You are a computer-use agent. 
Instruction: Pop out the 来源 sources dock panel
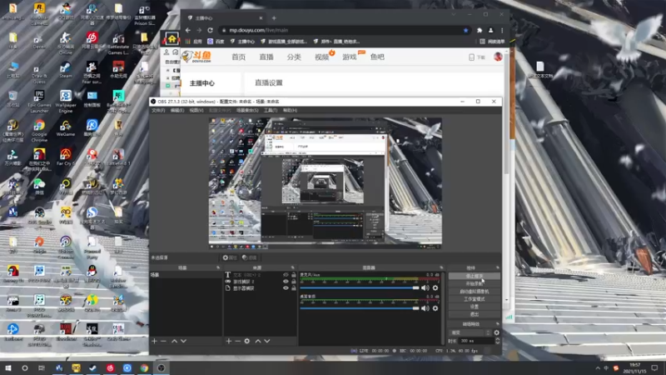(293, 267)
